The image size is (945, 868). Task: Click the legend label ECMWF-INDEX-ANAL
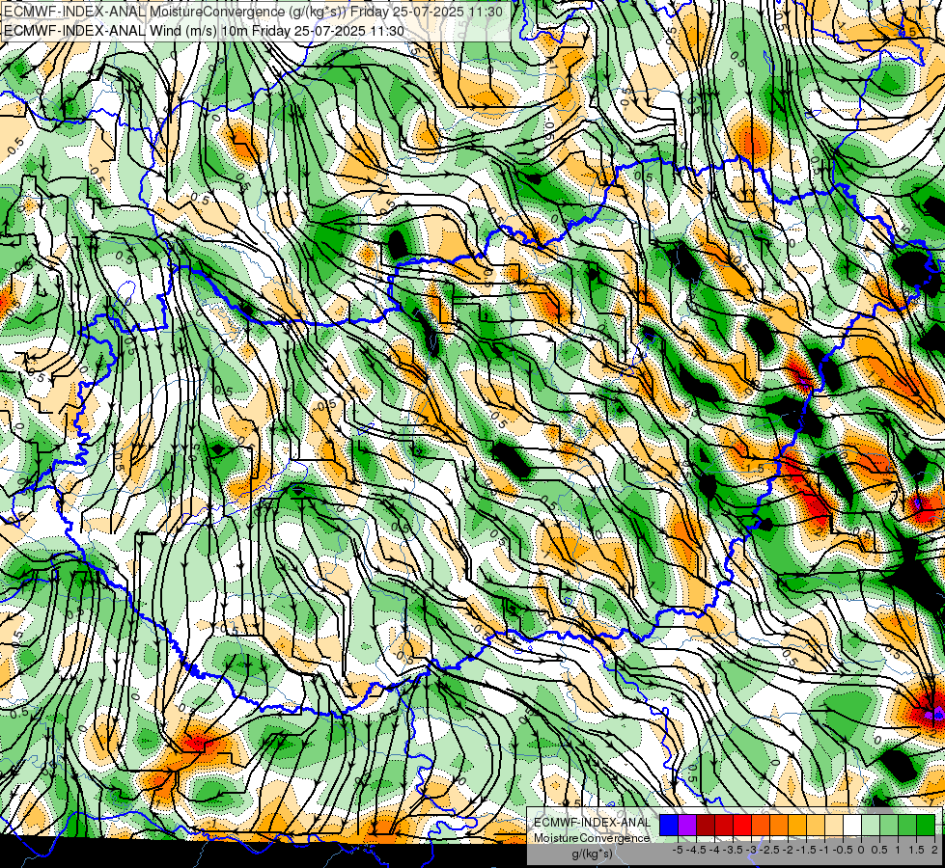click(x=592, y=823)
